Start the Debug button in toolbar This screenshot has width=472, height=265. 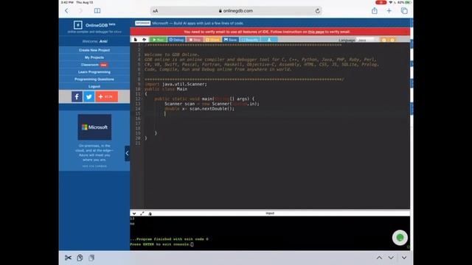click(176, 40)
